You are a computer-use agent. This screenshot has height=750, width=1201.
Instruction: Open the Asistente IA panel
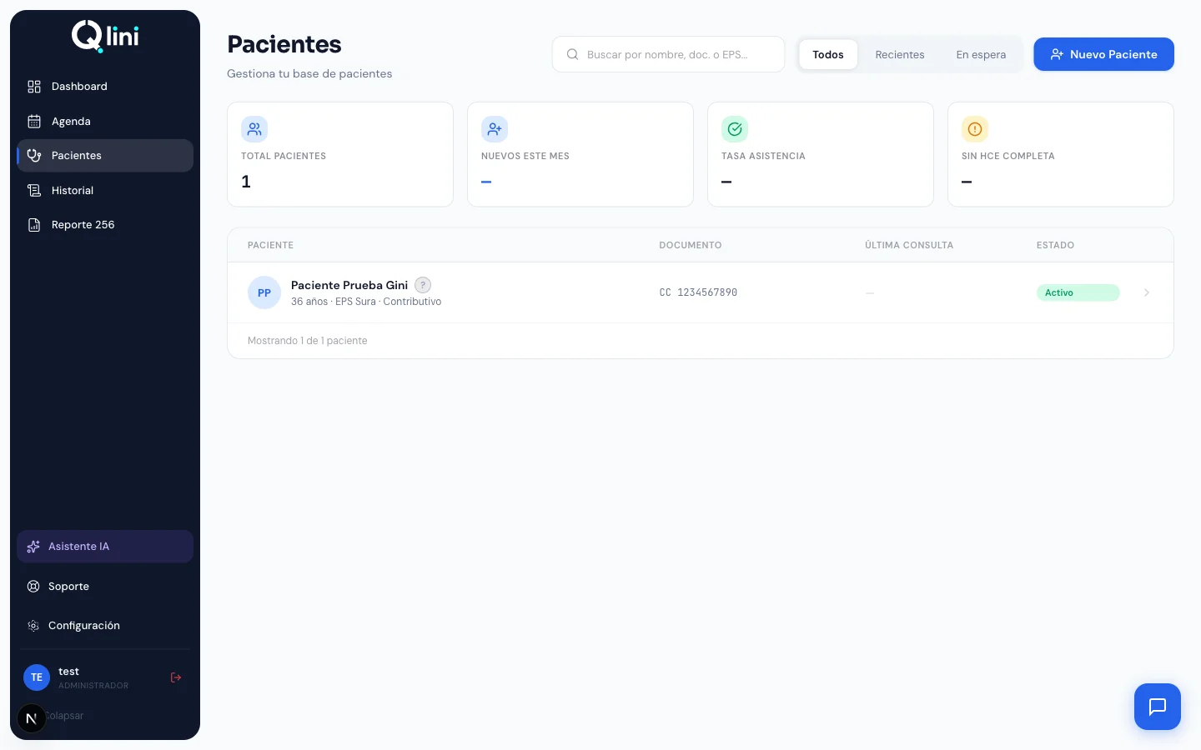coord(105,547)
